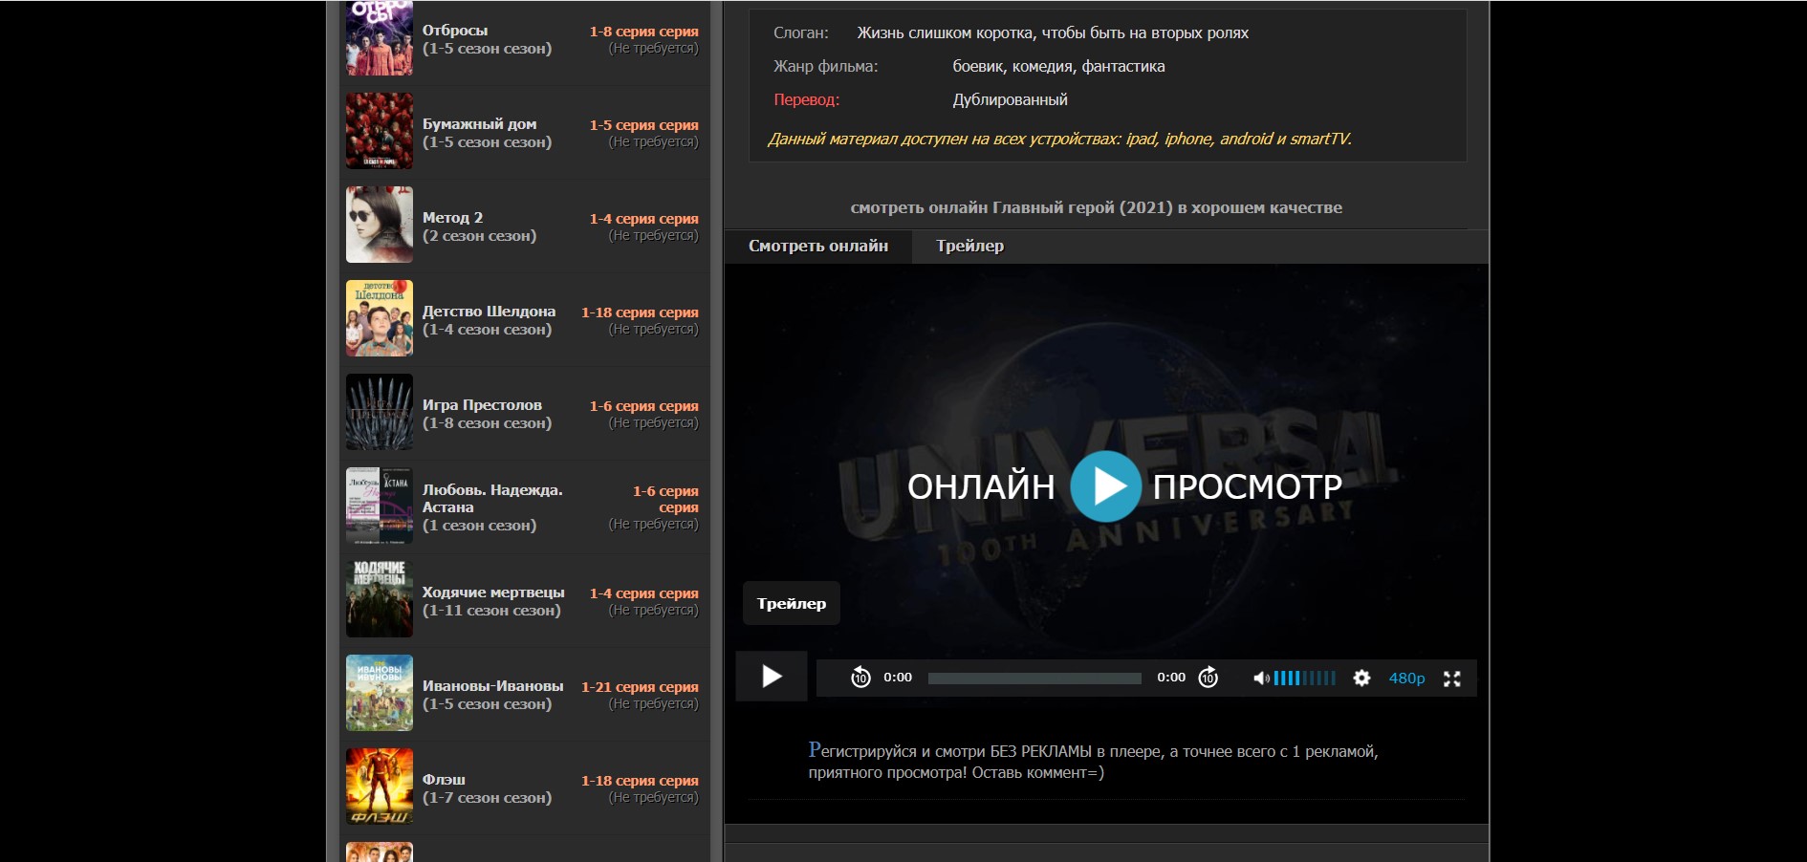The image size is (1807, 862).
Task: Switch to the Смотреть онлайн tab
Action: pyautogui.click(x=818, y=246)
